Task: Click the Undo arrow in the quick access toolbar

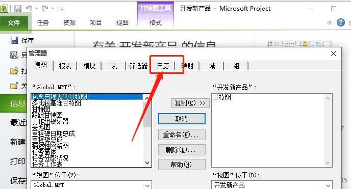Action: 29,9
